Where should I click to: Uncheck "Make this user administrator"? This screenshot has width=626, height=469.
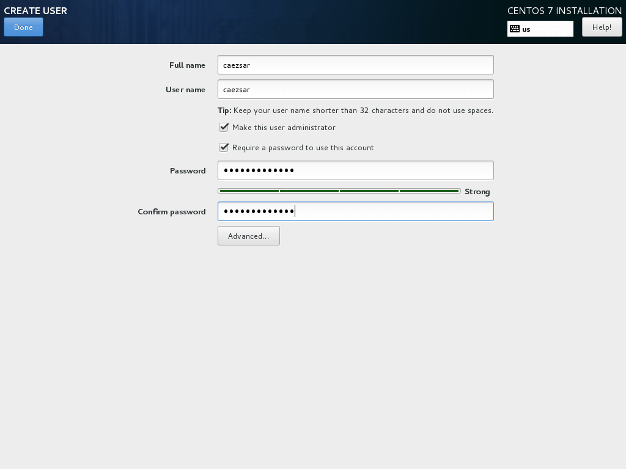coord(224,127)
